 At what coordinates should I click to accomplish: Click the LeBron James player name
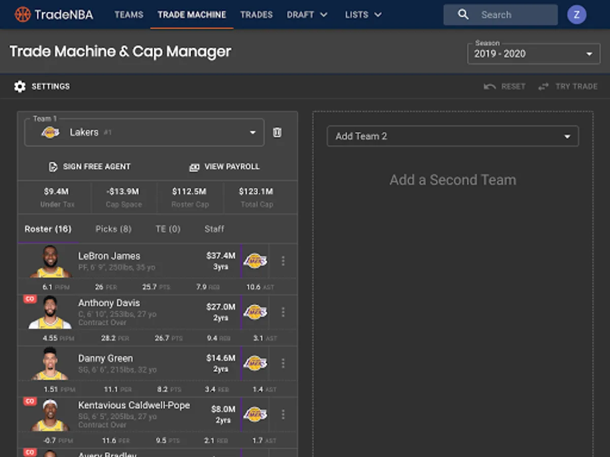point(109,256)
